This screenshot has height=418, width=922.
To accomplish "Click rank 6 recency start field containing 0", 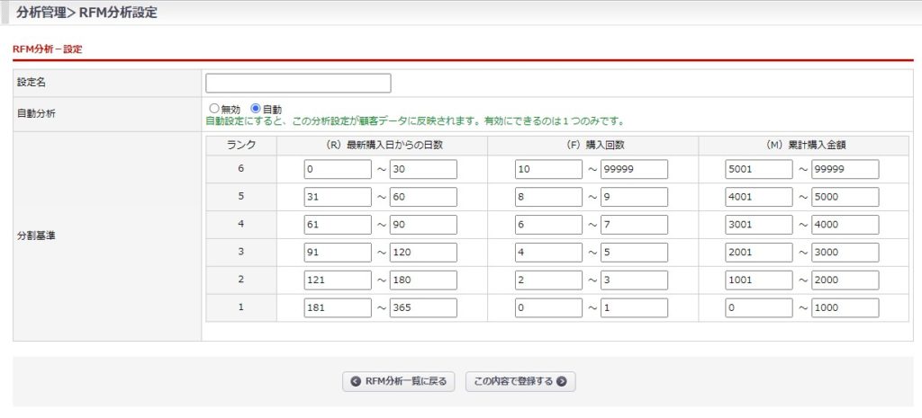I will (338, 169).
